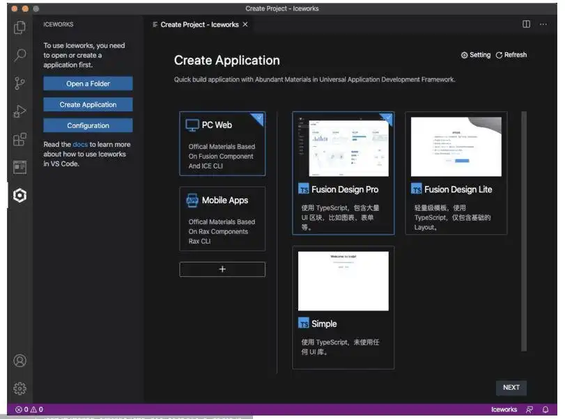Viewport: 565px width, 419px height.
Task: Open the Explorer view in activity bar
Action: pyautogui.click(x=20, y=27)
